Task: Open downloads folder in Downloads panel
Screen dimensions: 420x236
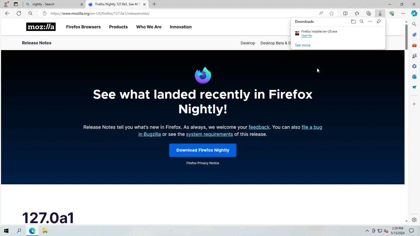Action: [x=353, y=22]
